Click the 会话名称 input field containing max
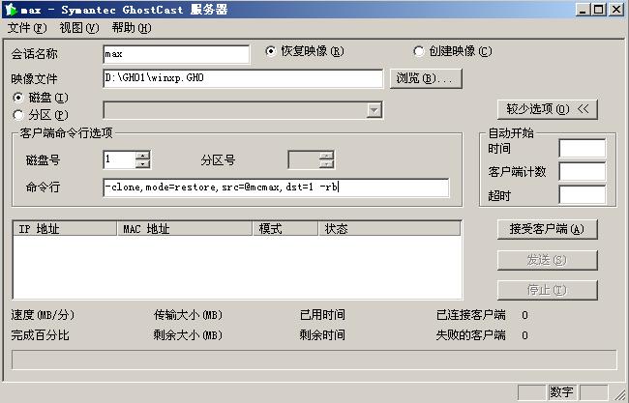The image size is (629, 403). click(x=176, y=54)
